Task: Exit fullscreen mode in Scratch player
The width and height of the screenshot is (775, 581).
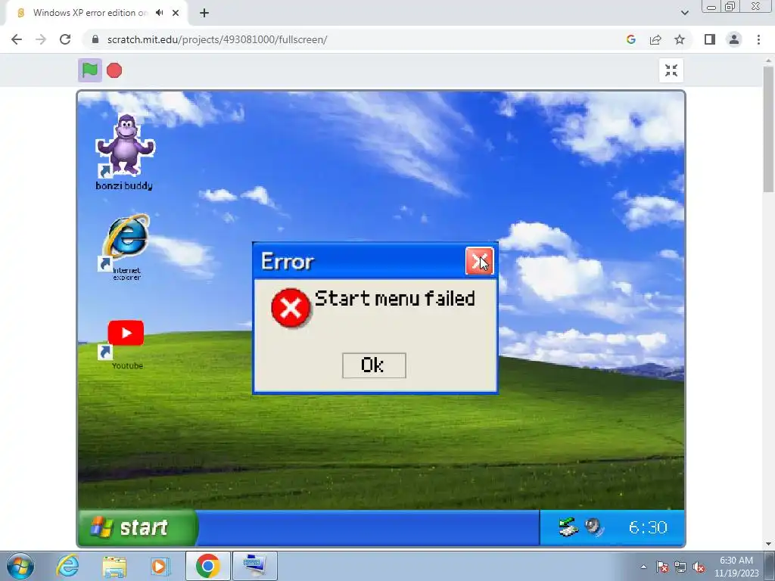Action: point(671,70)
